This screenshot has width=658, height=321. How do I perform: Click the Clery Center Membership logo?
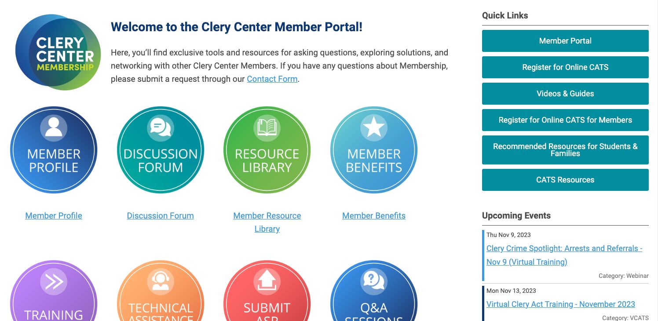[58, 52]
